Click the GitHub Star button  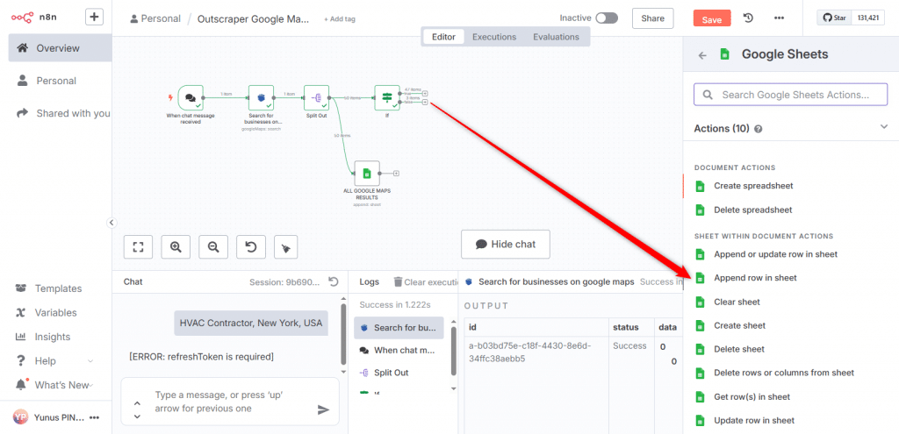click(834, 18)
